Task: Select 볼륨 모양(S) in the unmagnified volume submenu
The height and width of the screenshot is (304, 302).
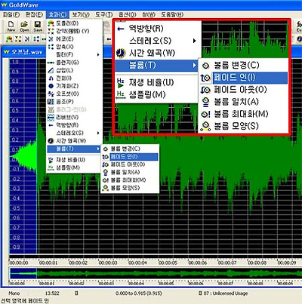Action: [x=130, y=188]
